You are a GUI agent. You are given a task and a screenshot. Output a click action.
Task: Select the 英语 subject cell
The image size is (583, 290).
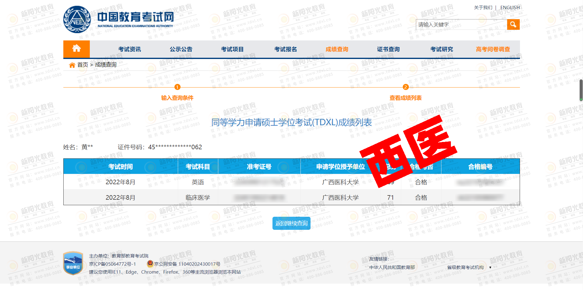click(198, 182)
